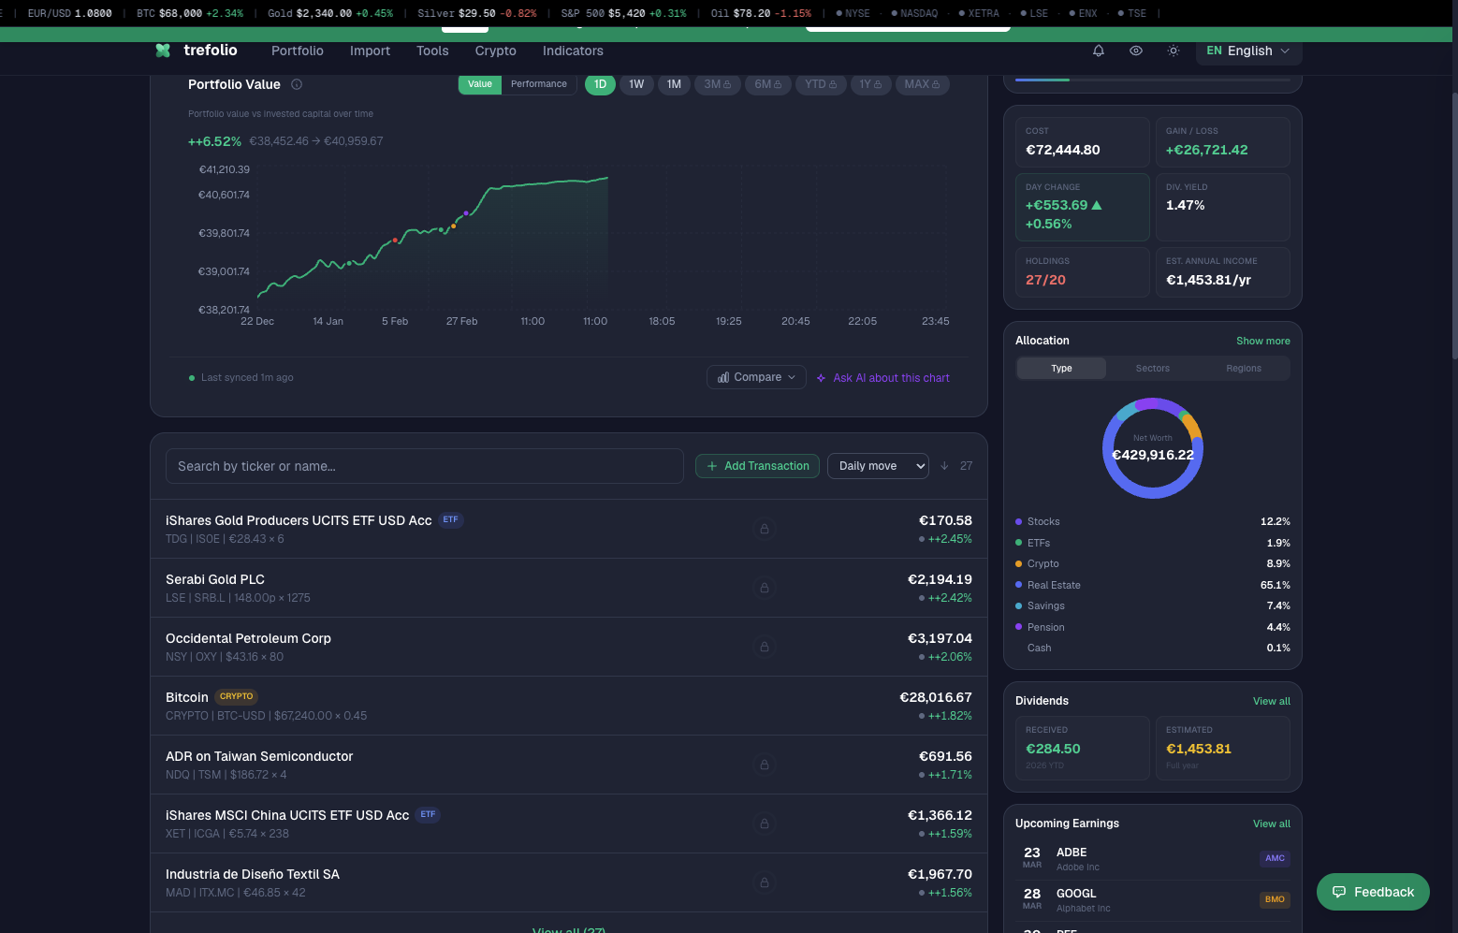This screenshot has width=1458, height=933.
Task: Open the notifications bell
Action: pos(1099,51)
